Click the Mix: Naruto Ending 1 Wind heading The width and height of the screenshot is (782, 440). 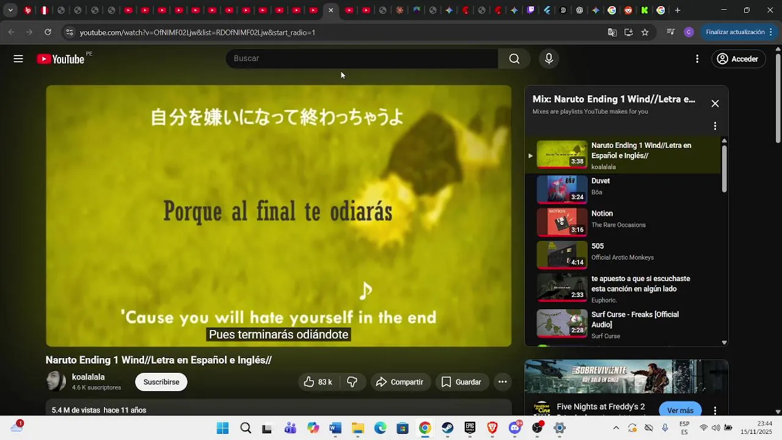[x=613, y=99]
